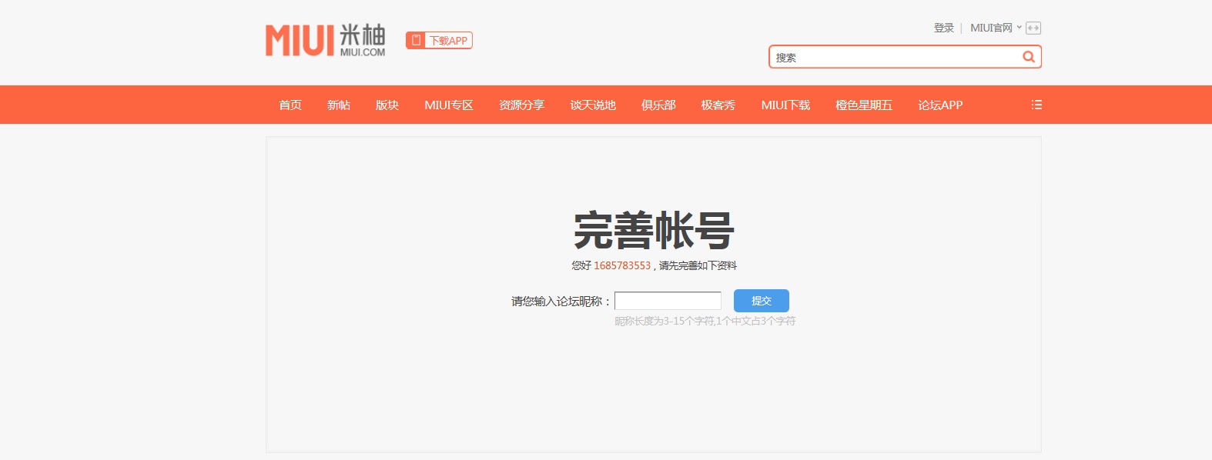The image size is (1212, 460).
Task: Click the account number 1685783553
Action: pyautogui.click(x=622, y=265)
